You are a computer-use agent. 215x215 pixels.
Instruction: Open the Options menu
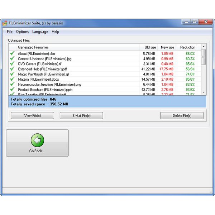pyautogui.click(x=22, y=32)
